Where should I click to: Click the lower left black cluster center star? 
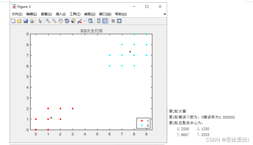point(51,118)
